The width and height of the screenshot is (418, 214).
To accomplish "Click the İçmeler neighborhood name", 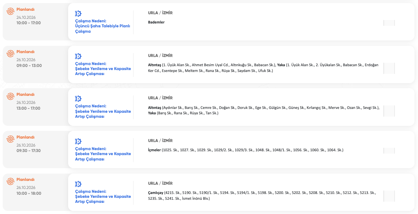I will [x=155, y=150].
